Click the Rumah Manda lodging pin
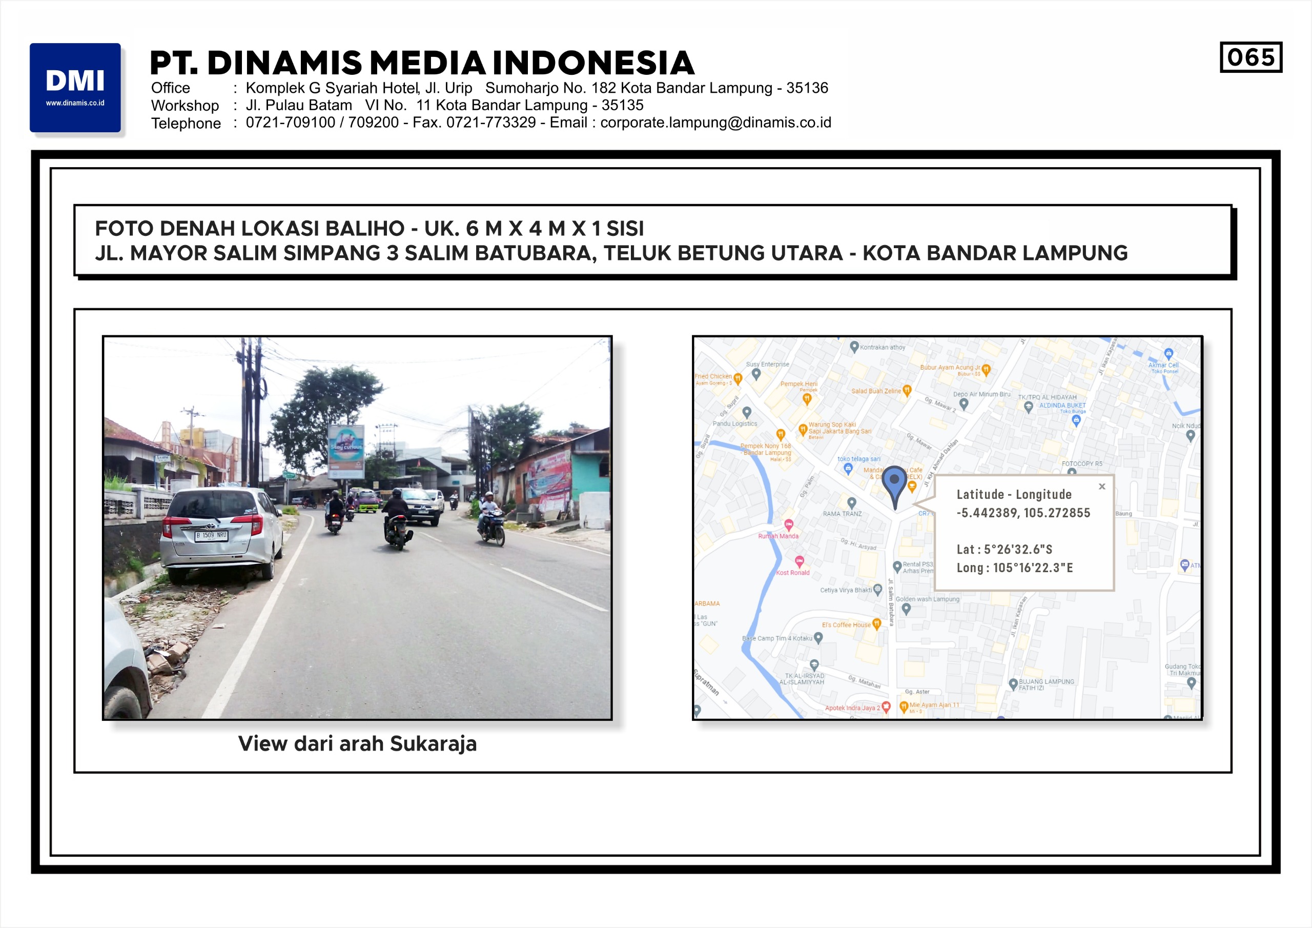Screen dimensions: 1312x928 789,525
